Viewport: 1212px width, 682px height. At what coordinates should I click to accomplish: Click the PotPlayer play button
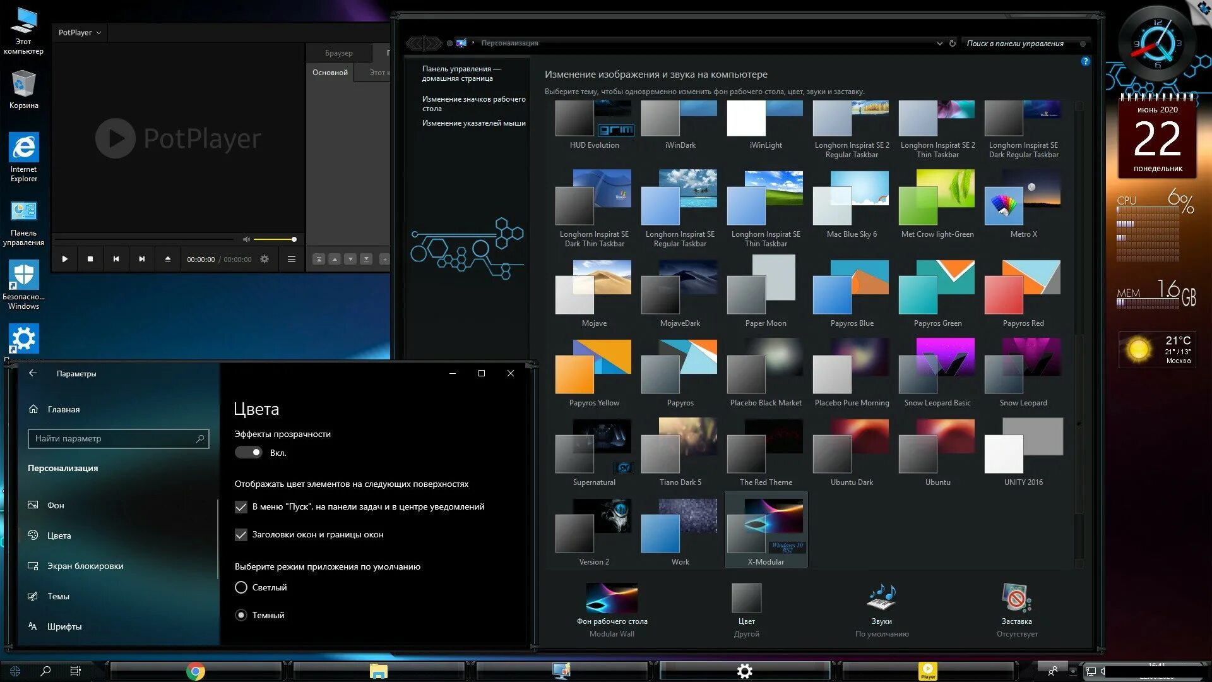pos(64,259)
